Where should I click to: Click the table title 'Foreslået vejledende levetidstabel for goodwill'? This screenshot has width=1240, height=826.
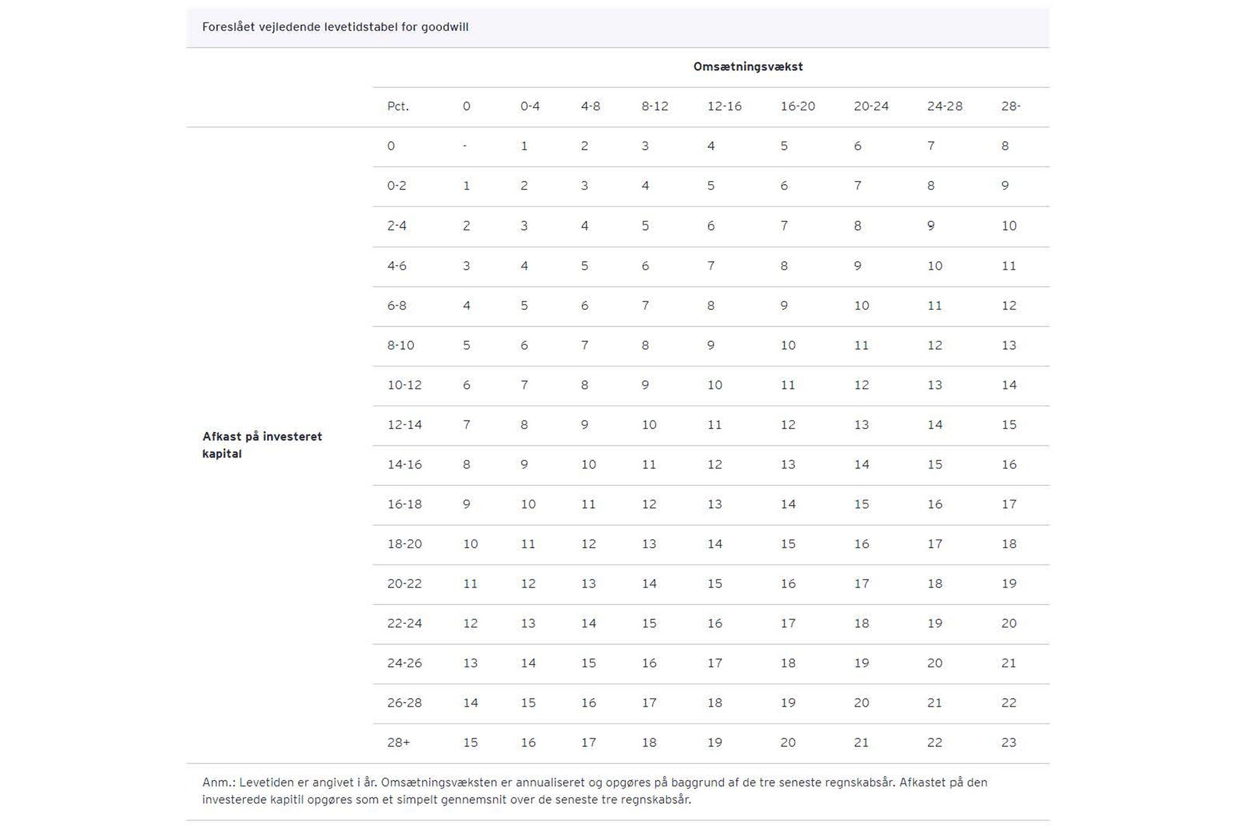[335, 27]
